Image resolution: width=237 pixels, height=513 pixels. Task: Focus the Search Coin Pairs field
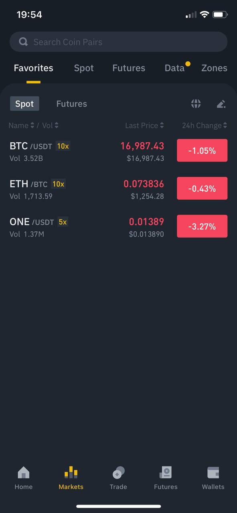(x=118, y=42)
